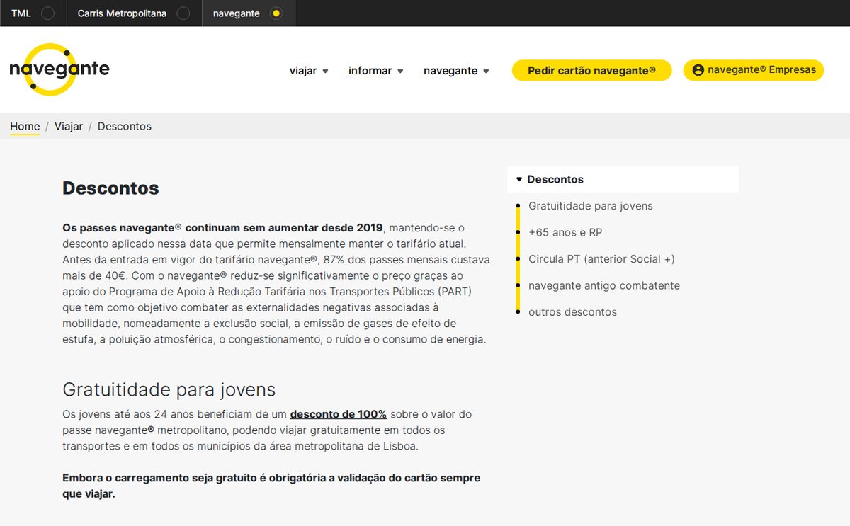Select the TML site radio indicator
Viewport: 850px width, 526px height.
[48, 13]
